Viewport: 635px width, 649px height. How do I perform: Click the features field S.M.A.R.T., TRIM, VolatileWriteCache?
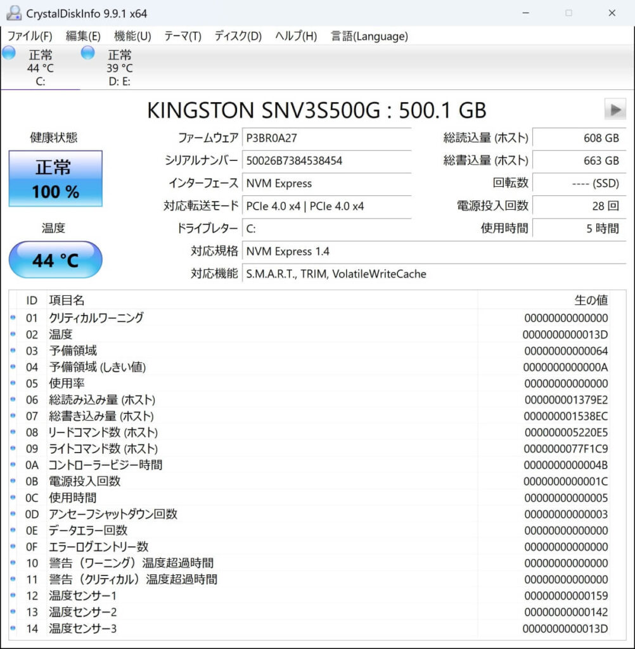[434, 274]
